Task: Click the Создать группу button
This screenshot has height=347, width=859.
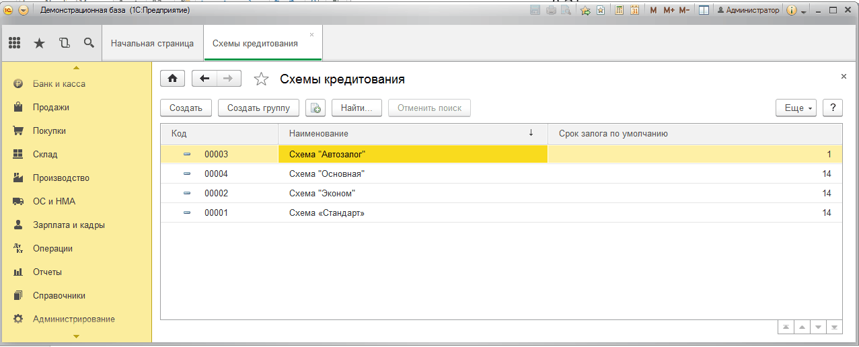Action: click(258, 108)
